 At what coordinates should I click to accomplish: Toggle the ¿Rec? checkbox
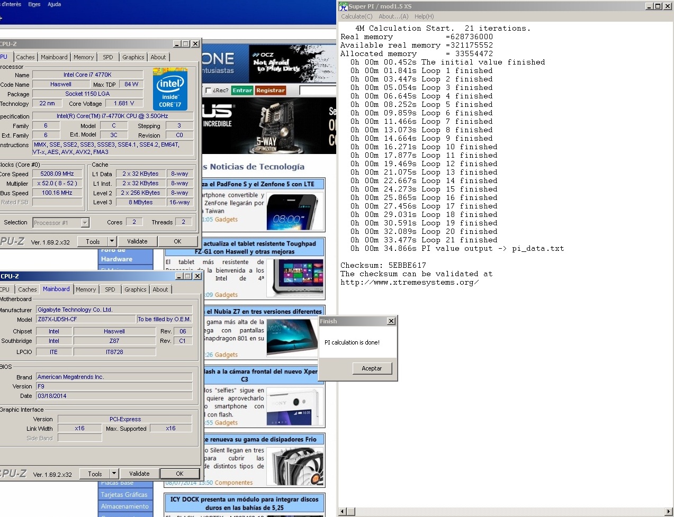coord(208,90)
